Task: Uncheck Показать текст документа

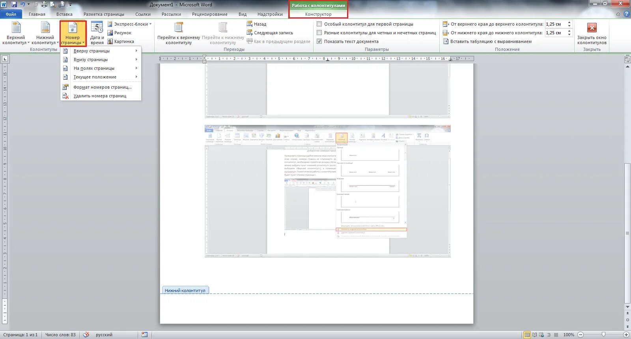Action: tap(347, 41)
